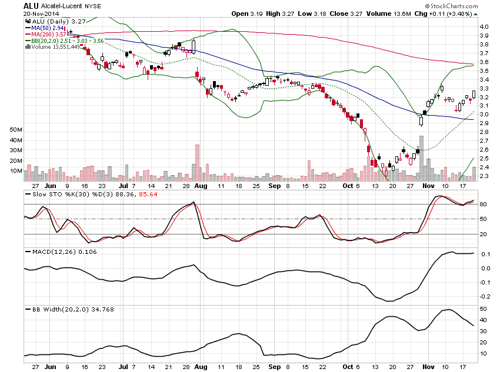Click the 40 level on the BB Width axis

point(483,320)
